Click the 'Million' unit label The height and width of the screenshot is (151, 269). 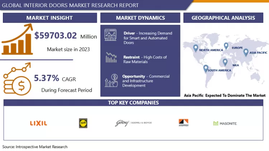(x=89, y=36)
